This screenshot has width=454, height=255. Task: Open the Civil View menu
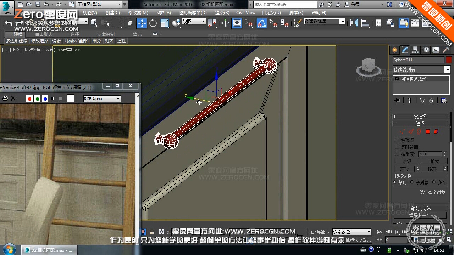(x=246, y=12)
